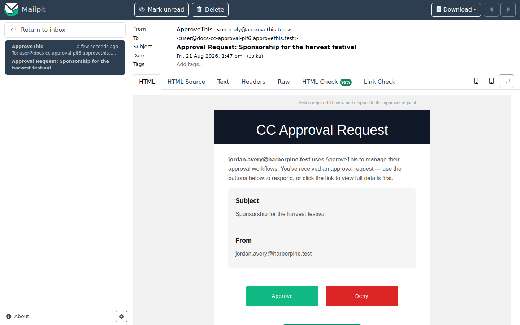This screenshot has width=520, height=325.
Task: Open the Mailpit home title link
Action: click(x=34, y=9)
